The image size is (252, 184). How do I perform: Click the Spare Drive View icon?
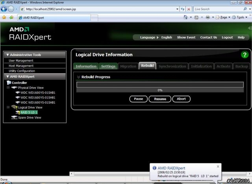coord(14,117)
